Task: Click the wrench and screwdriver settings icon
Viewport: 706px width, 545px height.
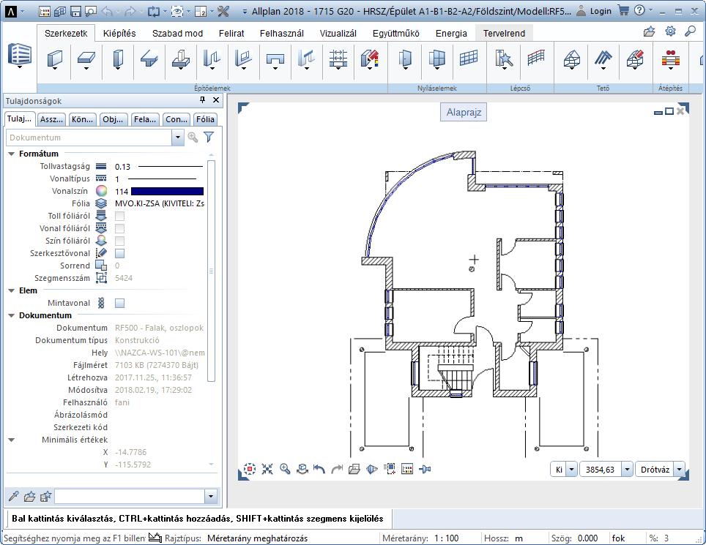Action: coord(223,11)
